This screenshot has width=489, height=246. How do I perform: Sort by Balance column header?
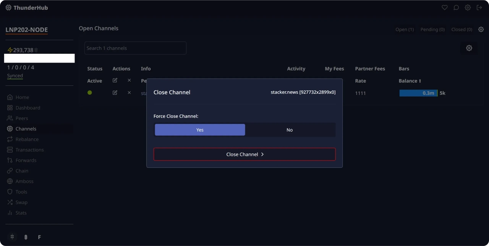[x=410, y=81]
